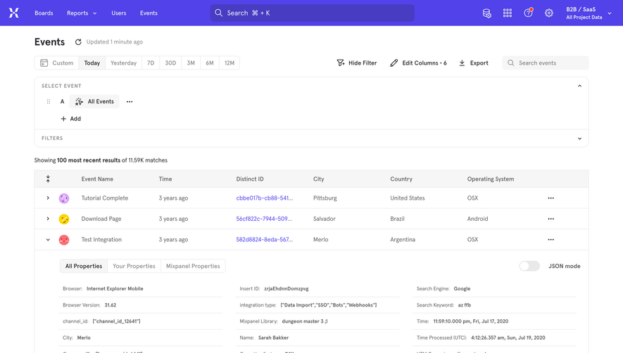Screen dimensions: 623x353
Task: Click the Operating System column header
Action: pos(491,179)
